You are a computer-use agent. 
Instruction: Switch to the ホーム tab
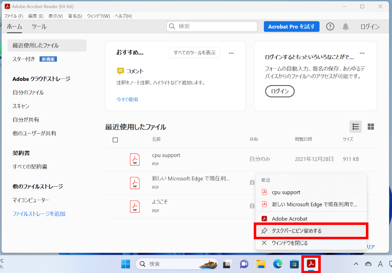(14, 27)
